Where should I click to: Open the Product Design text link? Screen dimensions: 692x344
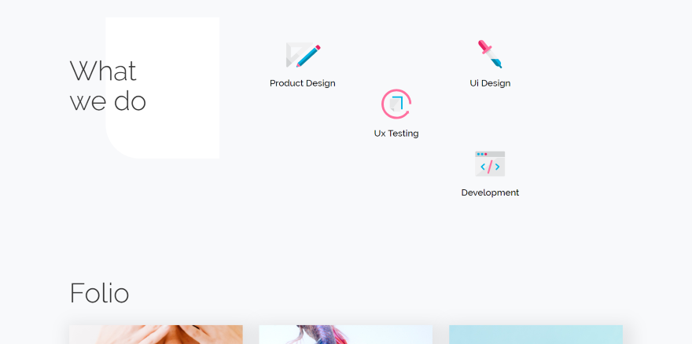(x=302, y=83)
